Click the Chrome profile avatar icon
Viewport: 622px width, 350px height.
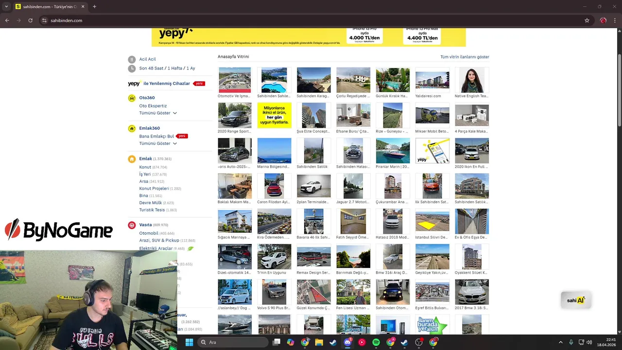pos(603,20)
